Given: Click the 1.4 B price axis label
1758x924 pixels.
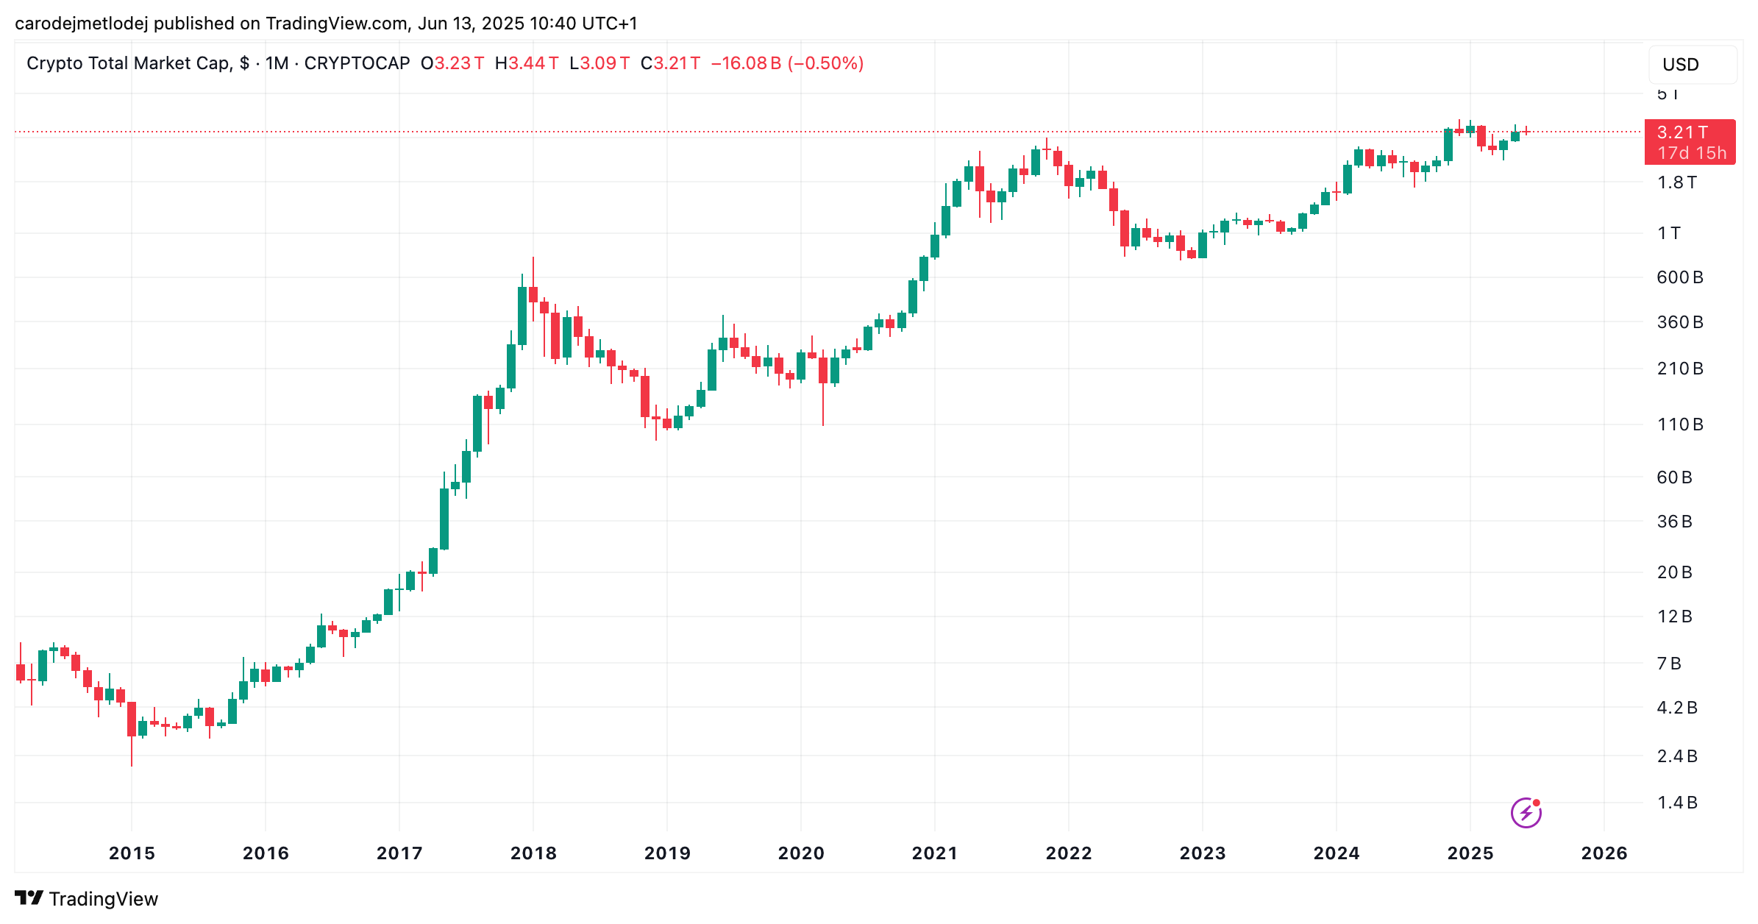Looking at the screenshot, I should pyautogui.click(x=1677, y=803).
